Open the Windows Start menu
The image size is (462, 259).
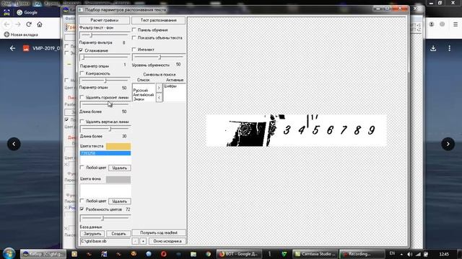click(x=9, y=253)
